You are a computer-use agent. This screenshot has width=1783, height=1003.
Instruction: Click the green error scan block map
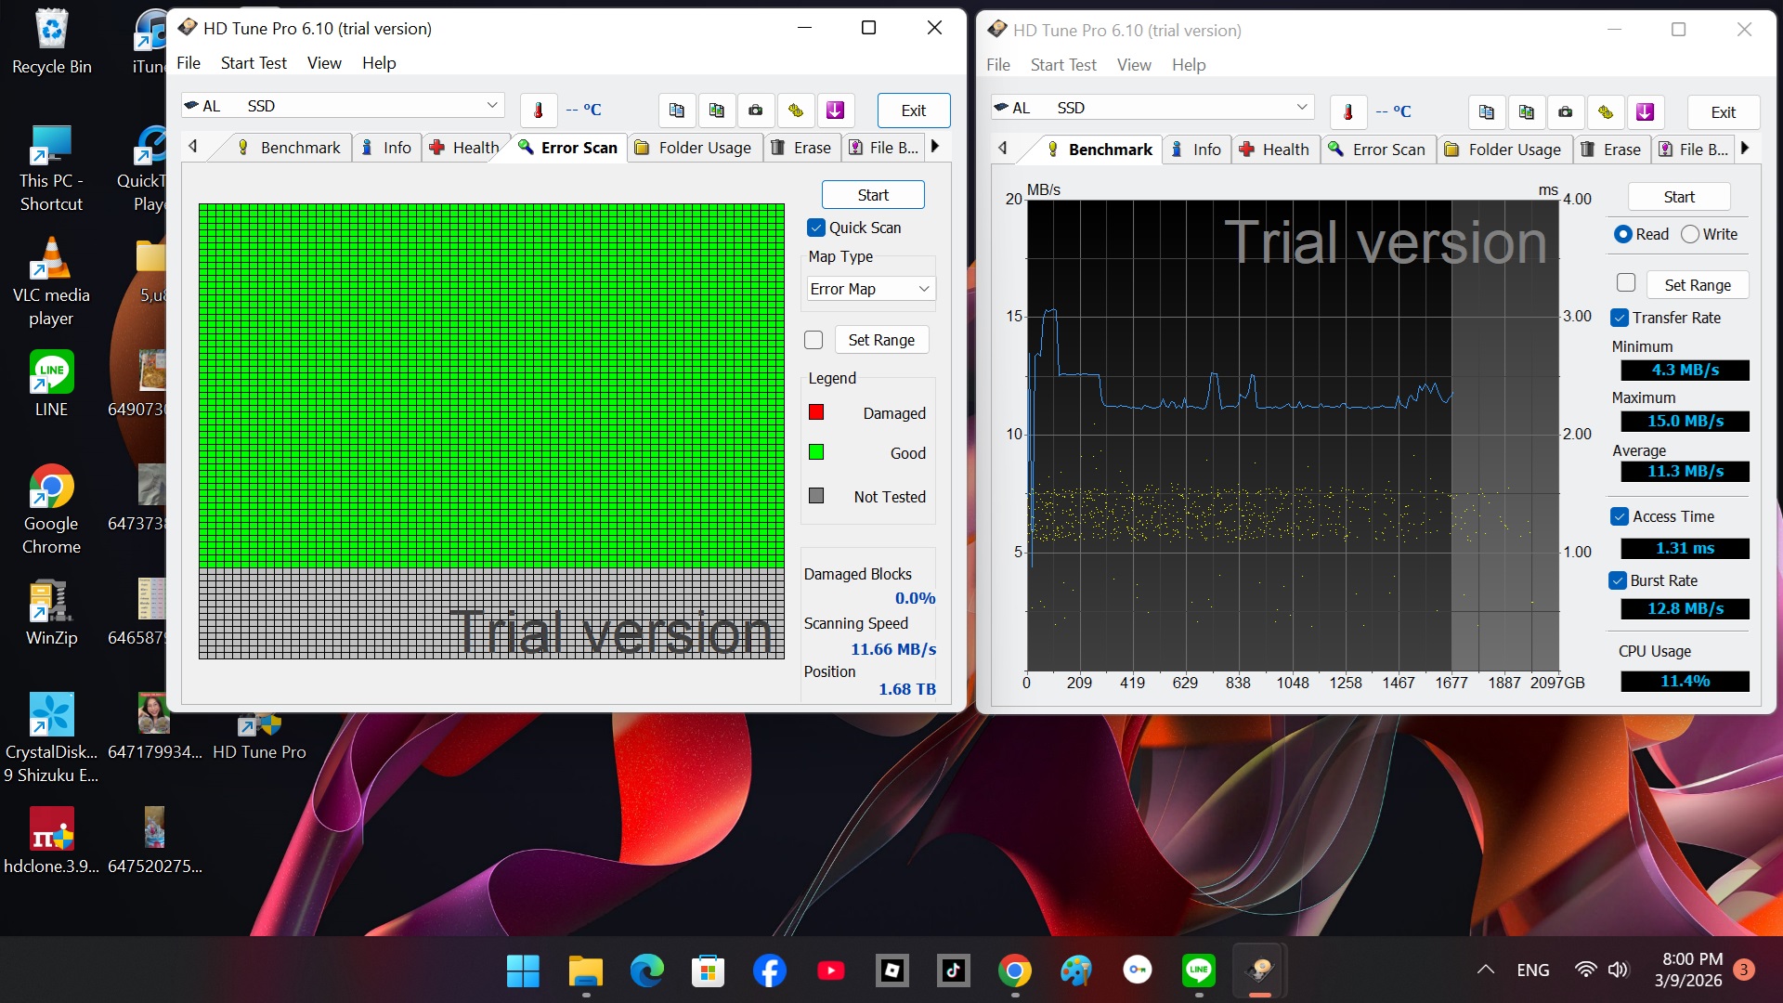[491, 385]
